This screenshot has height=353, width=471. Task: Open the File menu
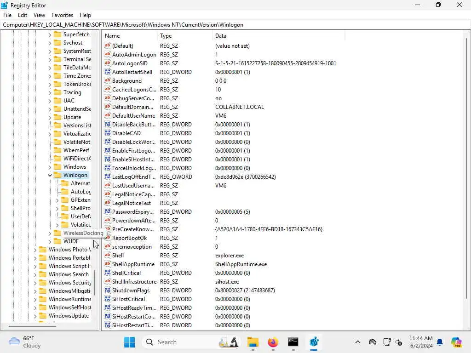click(7, 15)
